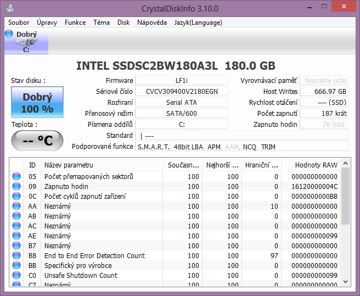Click status orb for Unsafe Shutdown Count

click(x=16, y=276)
